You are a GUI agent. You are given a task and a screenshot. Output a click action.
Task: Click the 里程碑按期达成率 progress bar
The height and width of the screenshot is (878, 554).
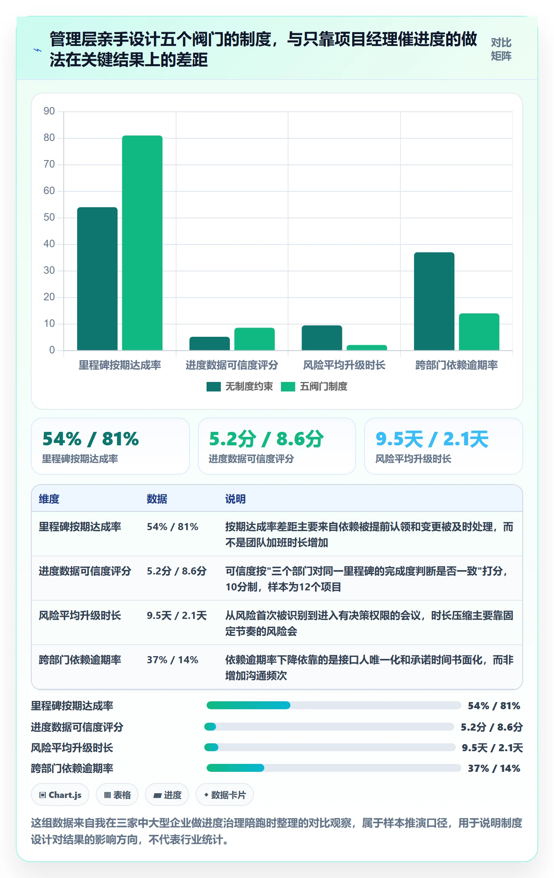pos(334,705)
